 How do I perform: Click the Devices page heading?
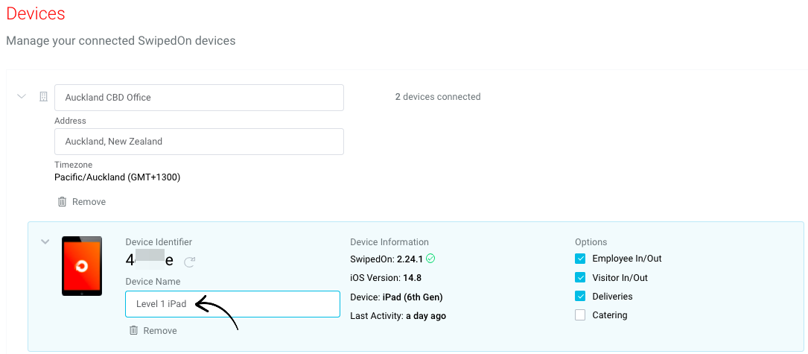click(36, 13)
